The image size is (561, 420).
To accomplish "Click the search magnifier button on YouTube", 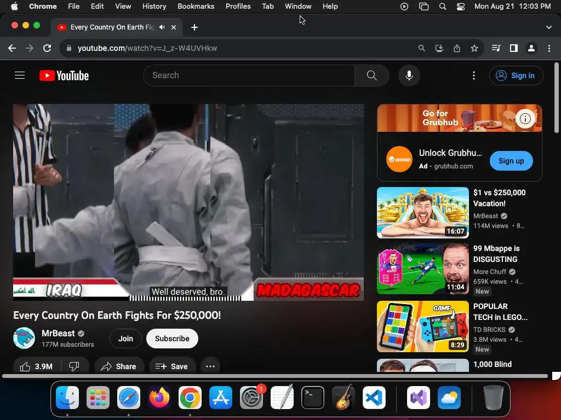I will click(372, 75).
